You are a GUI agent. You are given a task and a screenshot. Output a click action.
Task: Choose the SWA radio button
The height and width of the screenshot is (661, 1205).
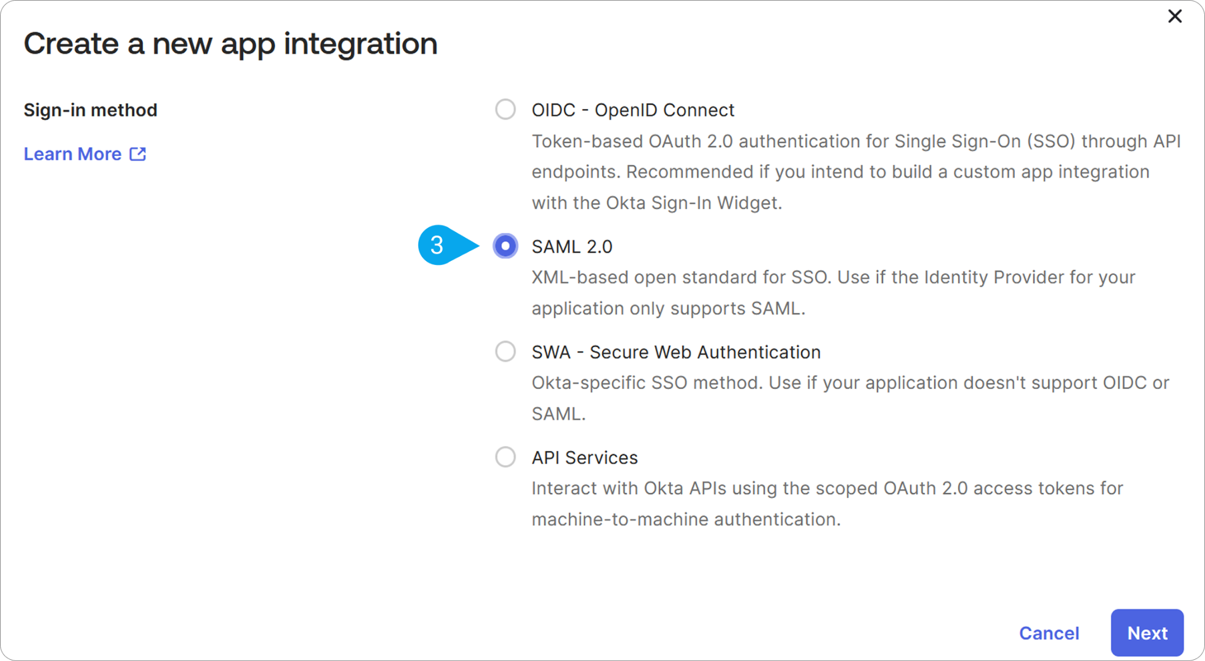point(505,351)
